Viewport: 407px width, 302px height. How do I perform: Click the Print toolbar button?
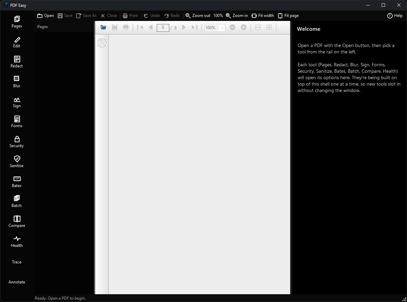[x=130, y=16]
